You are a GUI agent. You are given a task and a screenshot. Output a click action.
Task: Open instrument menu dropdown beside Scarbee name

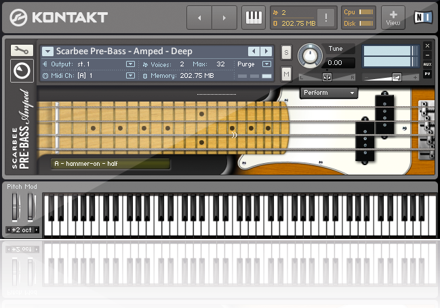point(47,51)
